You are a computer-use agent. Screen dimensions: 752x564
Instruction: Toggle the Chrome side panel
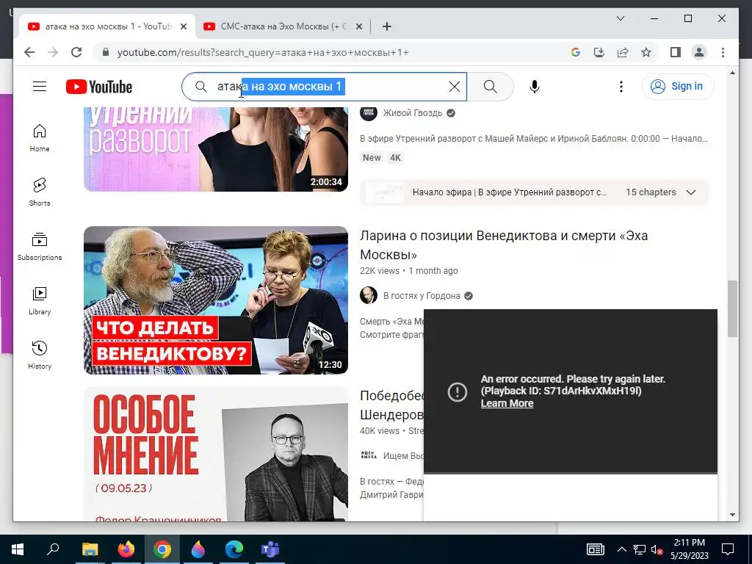(676, 52)
